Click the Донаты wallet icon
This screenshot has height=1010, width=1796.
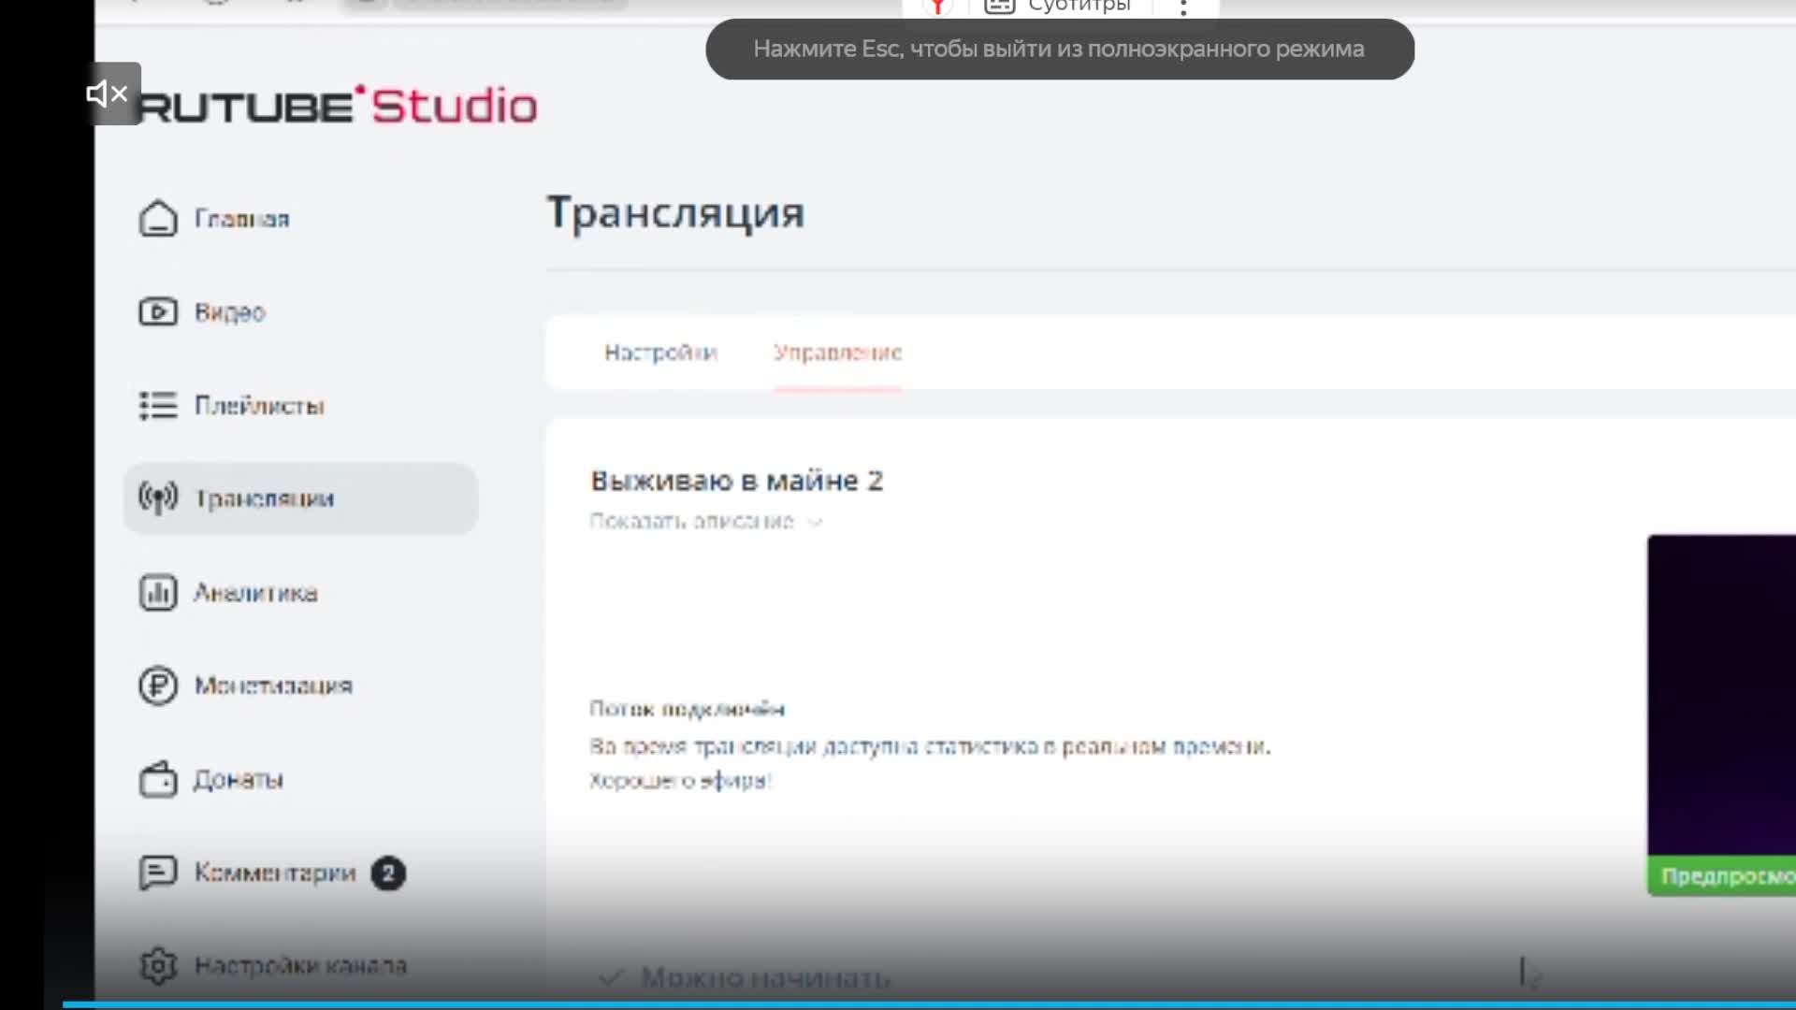click(x=158, y=779)
